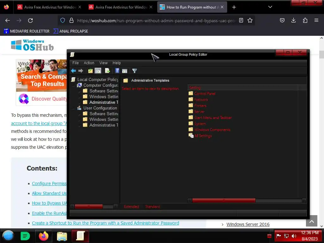Click the Group Policy Editor taskbar button
Image resolution: width=324 pixels, height=243 pixels.
coord(80,236)
